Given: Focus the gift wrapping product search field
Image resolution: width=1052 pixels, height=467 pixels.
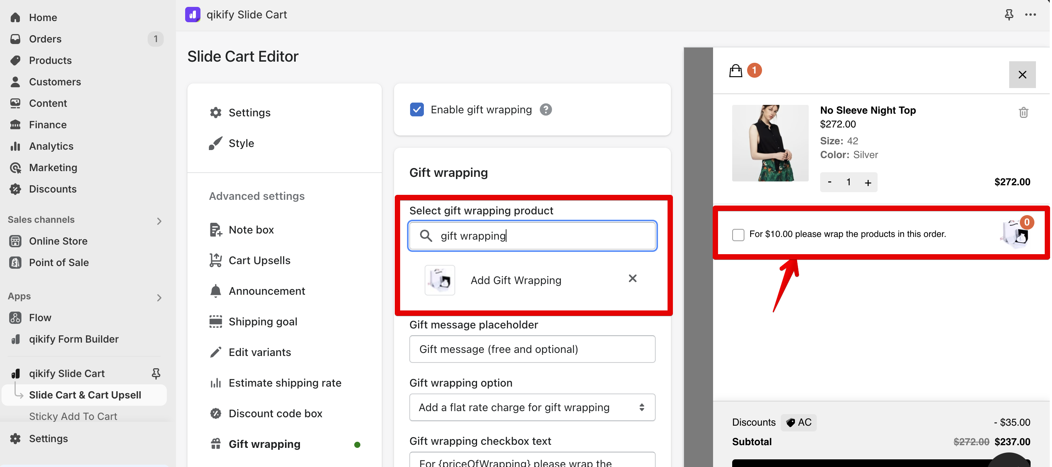Looking at the screenshot, I should 532,236.
